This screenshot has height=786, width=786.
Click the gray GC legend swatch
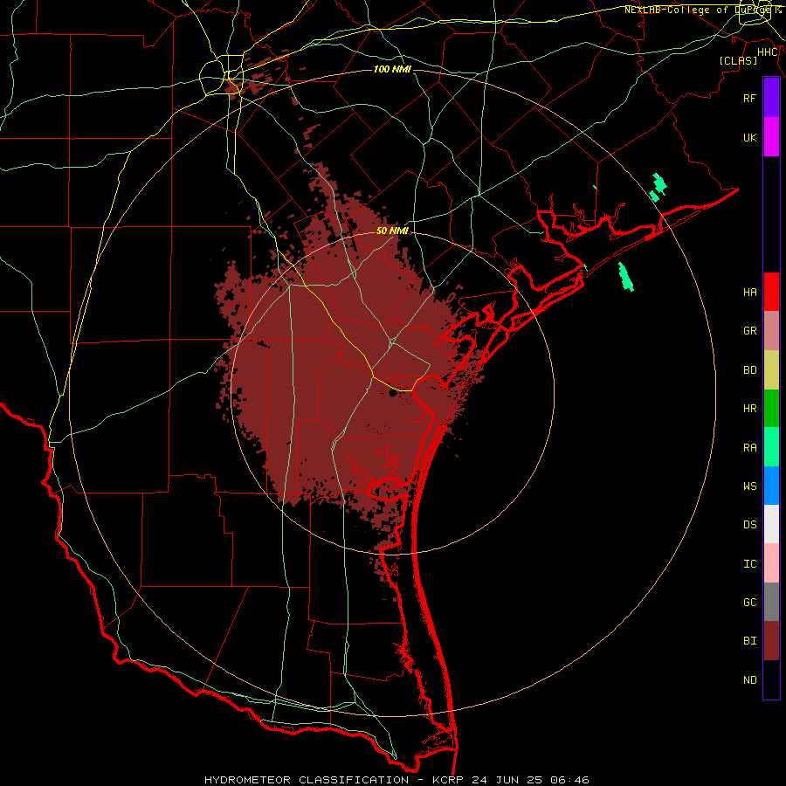pos(771,602)
